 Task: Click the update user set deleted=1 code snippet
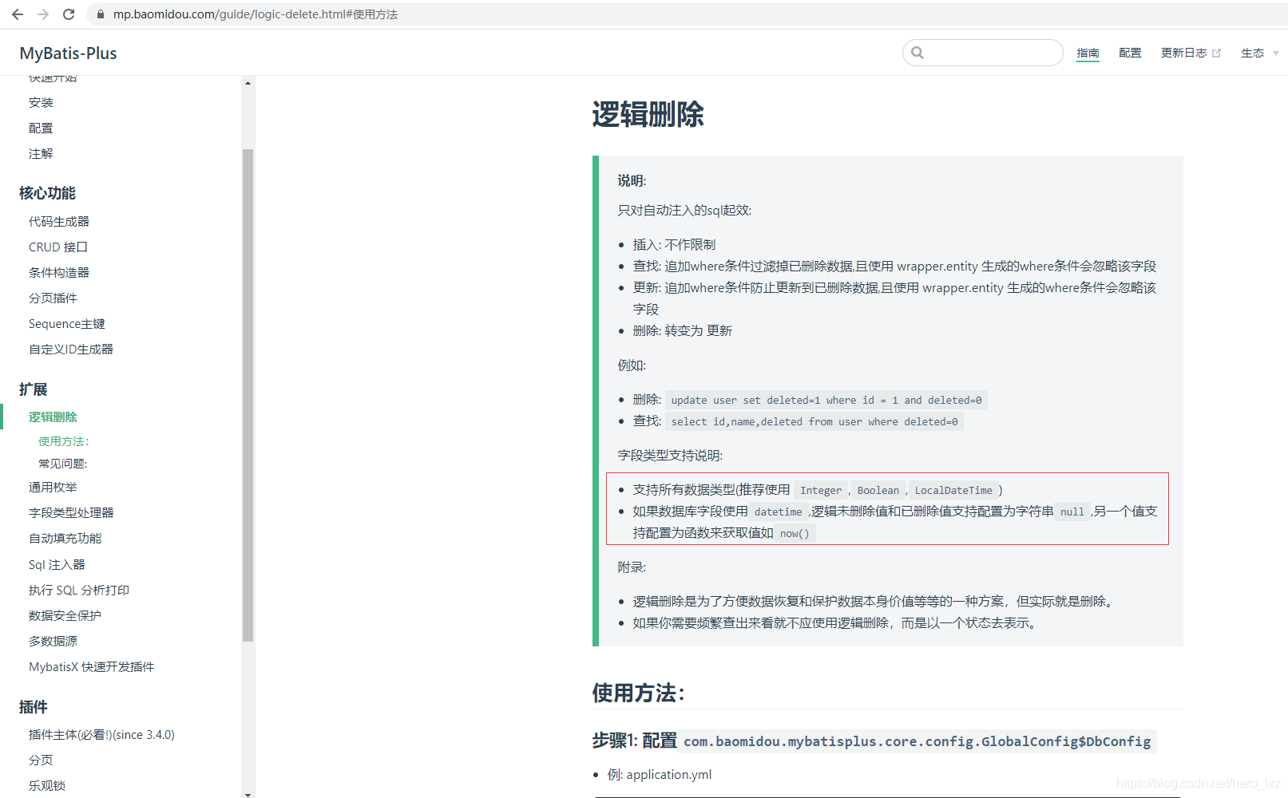[x=826, y=400]
